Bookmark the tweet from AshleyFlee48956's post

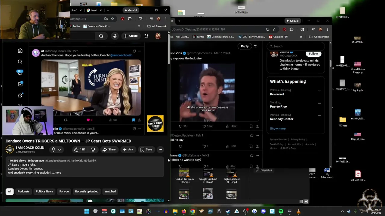[x=133, y=120]
